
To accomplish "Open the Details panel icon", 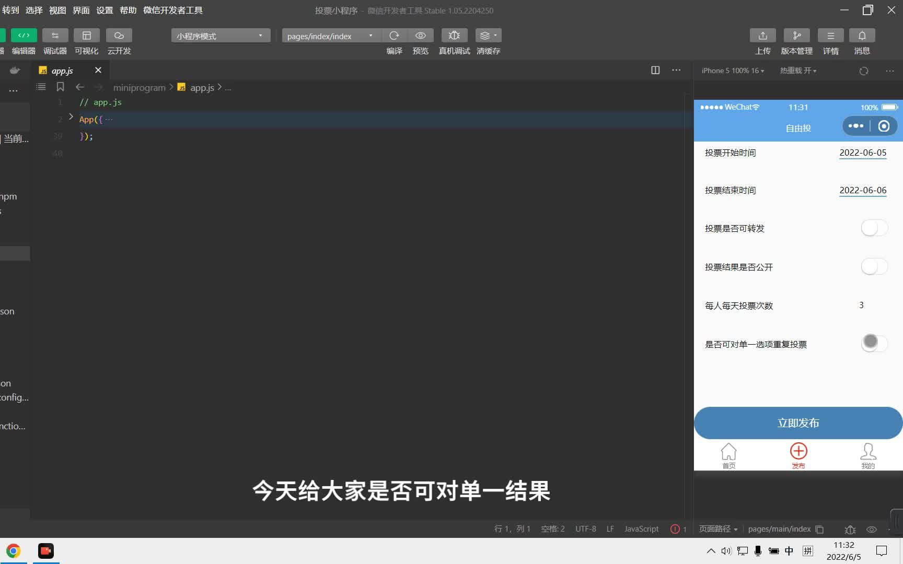I will click(x=831, y=36).
